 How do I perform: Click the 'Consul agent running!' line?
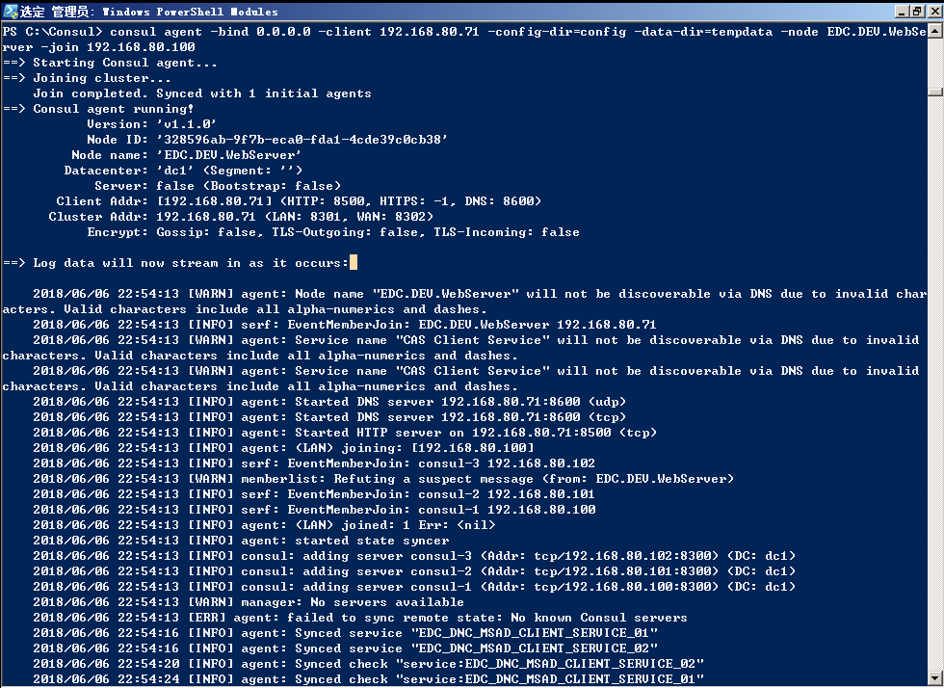(114, 109)
